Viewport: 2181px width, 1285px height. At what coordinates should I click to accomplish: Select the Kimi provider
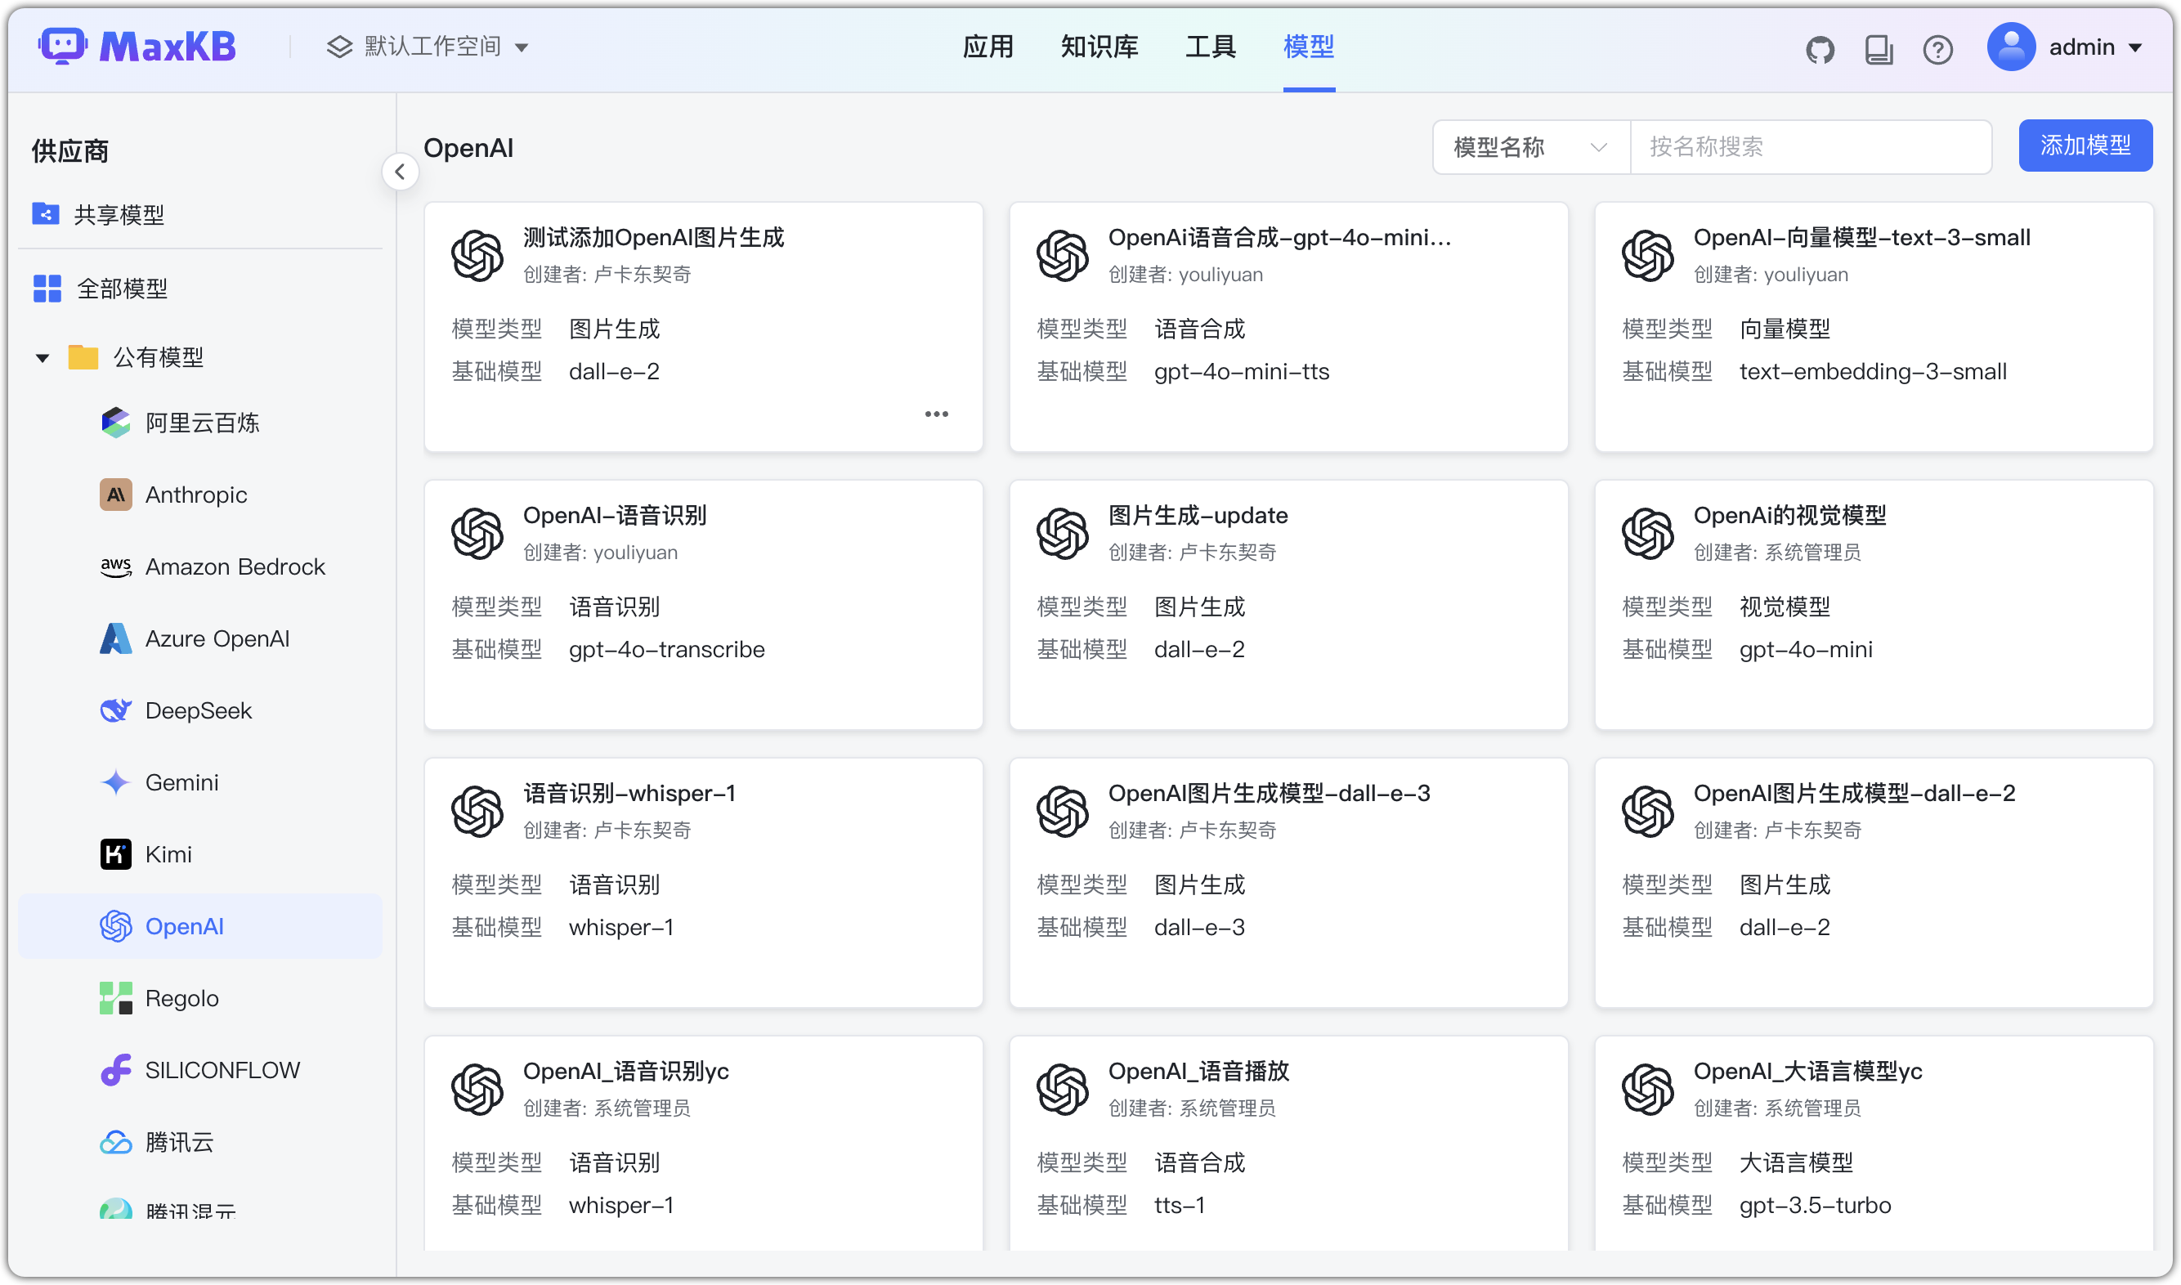pyautogui.click(x=200, y=853)
